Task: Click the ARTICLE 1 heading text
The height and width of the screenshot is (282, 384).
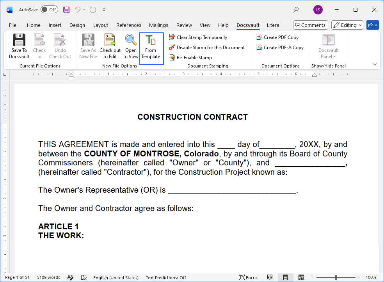Action: pos(58,227)
